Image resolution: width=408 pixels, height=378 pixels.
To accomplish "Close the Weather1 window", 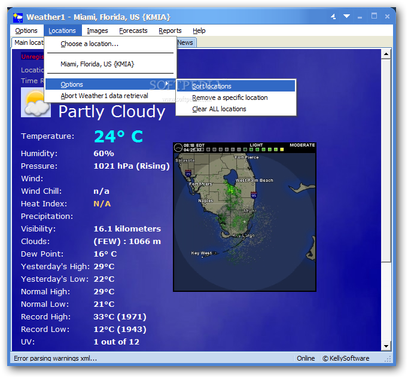I will click(387, 16).
